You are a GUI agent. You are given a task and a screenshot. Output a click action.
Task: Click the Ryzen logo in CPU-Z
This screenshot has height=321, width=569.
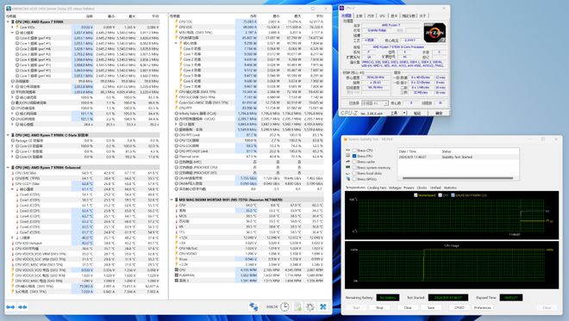(435, 33)
